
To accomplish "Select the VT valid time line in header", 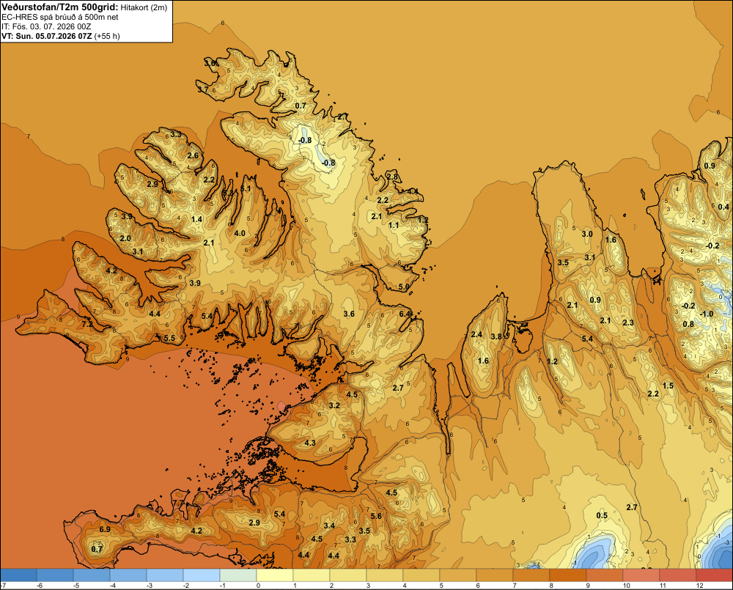I will point(60,36).
